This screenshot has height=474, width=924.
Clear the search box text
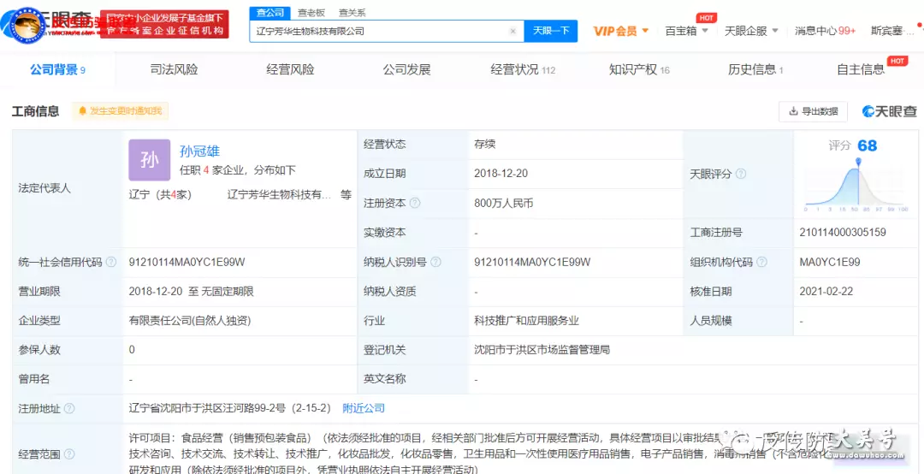[x=512, y=32]
